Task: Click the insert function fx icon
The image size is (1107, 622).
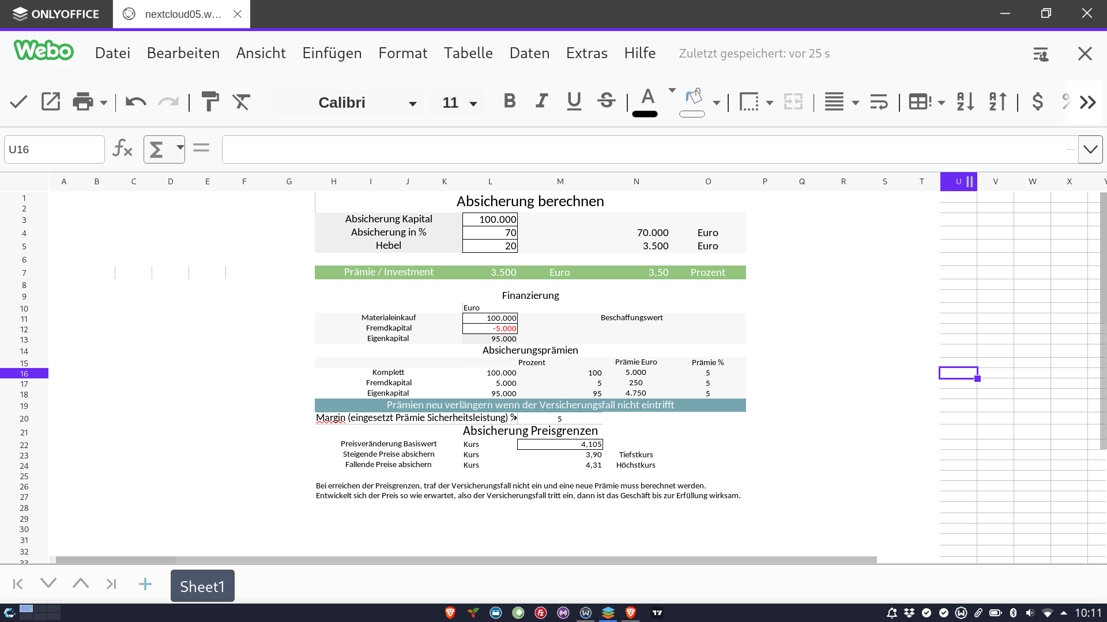Action: click(122, 149)
